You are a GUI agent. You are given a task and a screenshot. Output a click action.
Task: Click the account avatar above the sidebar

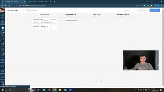click(3, 10)
